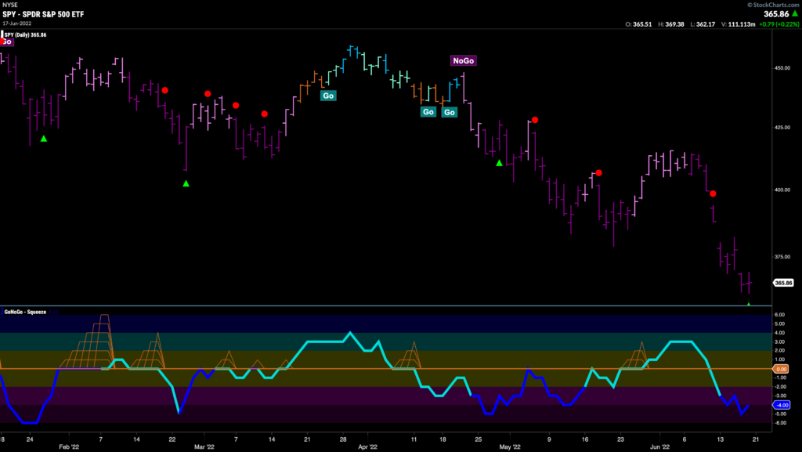Click the 450.00 price axis label
Image resolution: width=802 pixels, height=452 pixels.
[x=782, y=68]
